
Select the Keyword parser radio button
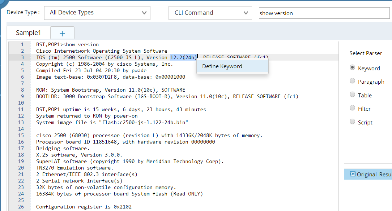(x=353, y=68)
